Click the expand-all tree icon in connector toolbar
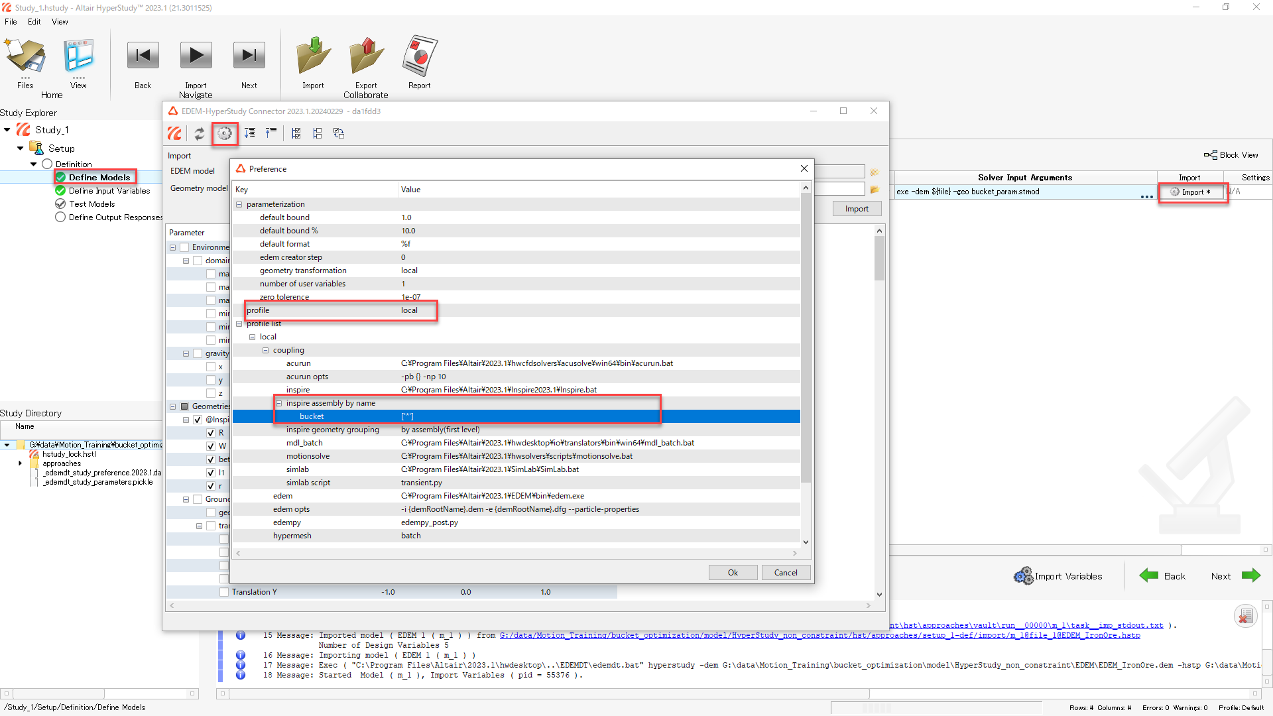This screenshot has height=716, width=1273. coord(250,133)
